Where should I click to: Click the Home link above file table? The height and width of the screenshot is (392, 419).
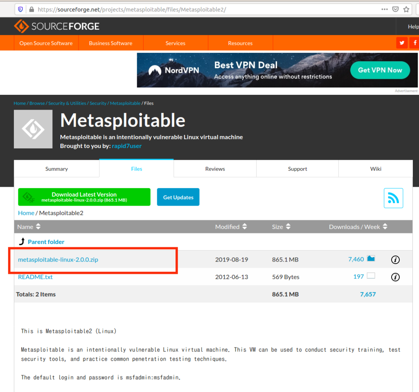26,213
